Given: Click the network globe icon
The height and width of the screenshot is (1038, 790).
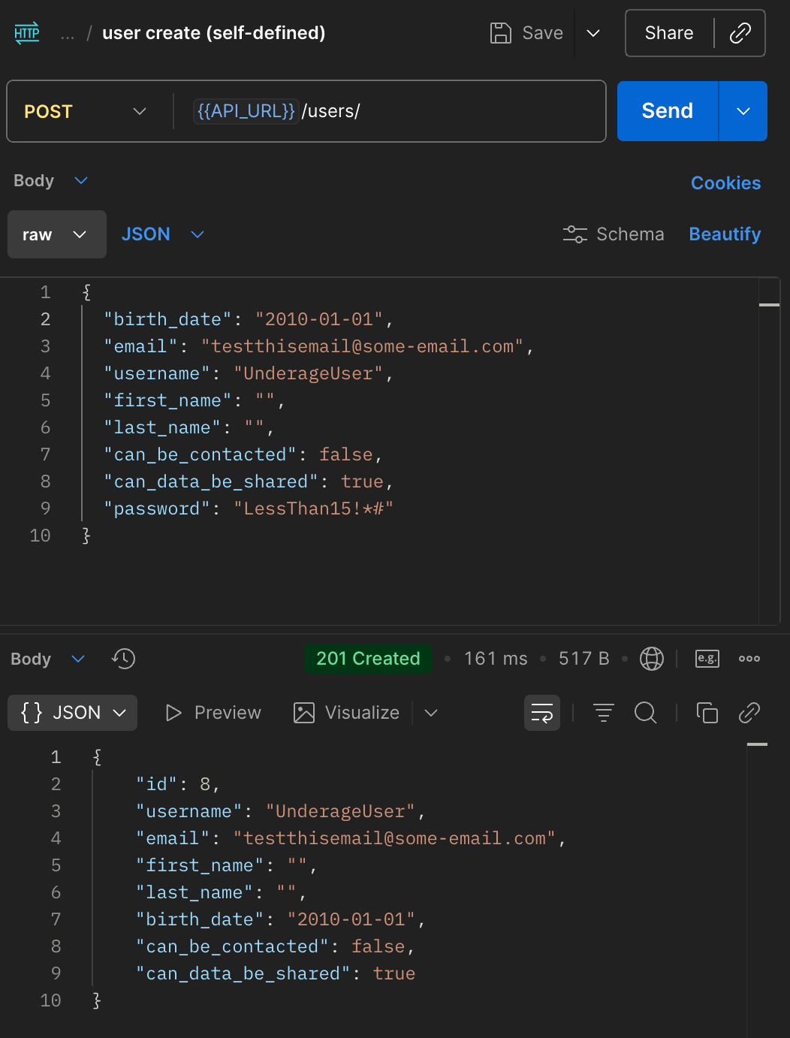Looking at the screenshot, I should pyautogui.click(x=651, y=659).
